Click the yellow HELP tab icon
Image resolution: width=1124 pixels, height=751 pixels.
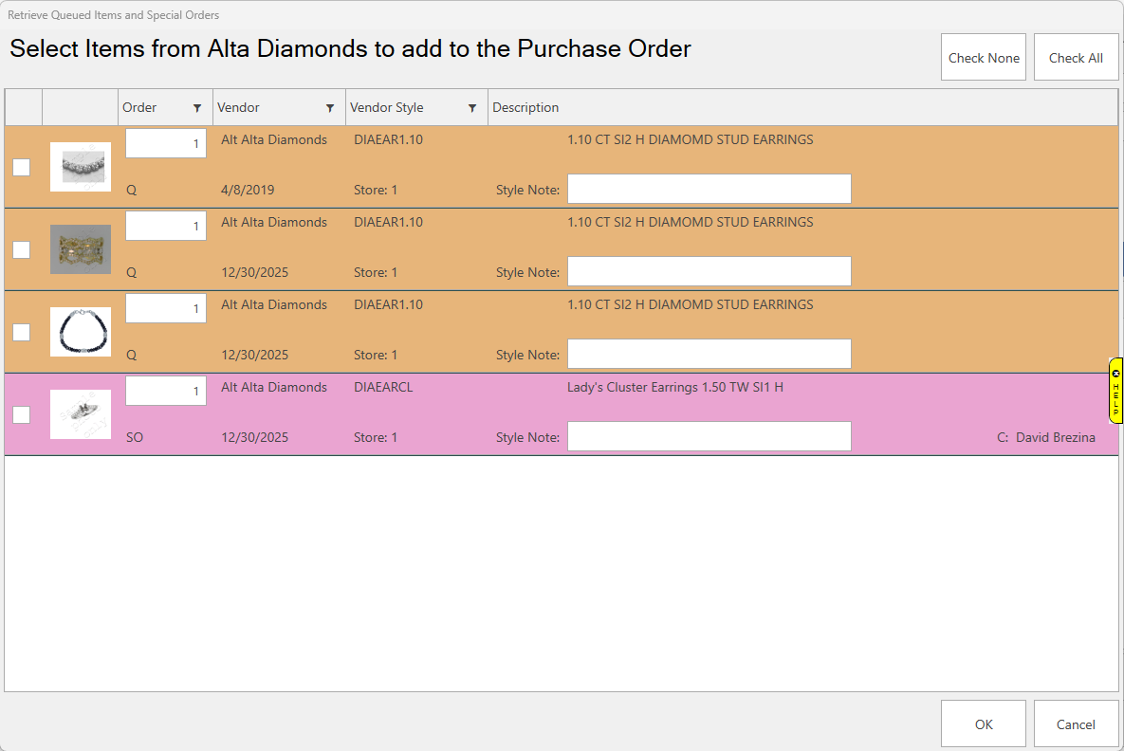(1115, 390)
